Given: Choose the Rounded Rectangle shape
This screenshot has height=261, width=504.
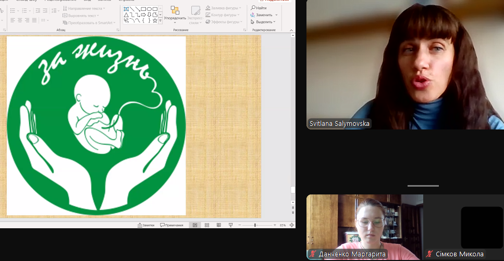Looking at the screenshot, I should tap(155, 9).
